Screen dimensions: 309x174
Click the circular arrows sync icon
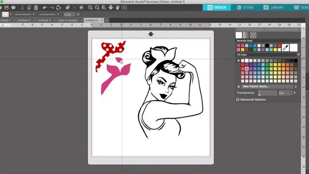(x=58, y=8)
